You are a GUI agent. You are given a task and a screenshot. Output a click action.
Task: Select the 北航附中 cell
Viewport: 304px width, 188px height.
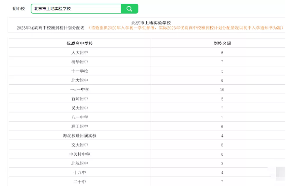[80, 164]
